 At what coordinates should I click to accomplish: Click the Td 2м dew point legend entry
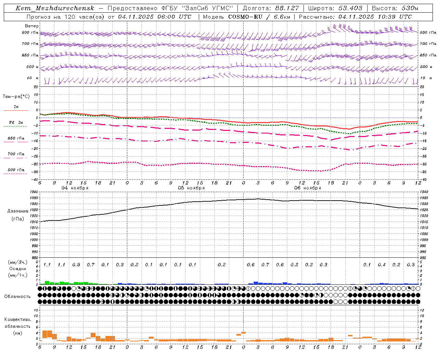coord(16,122)
